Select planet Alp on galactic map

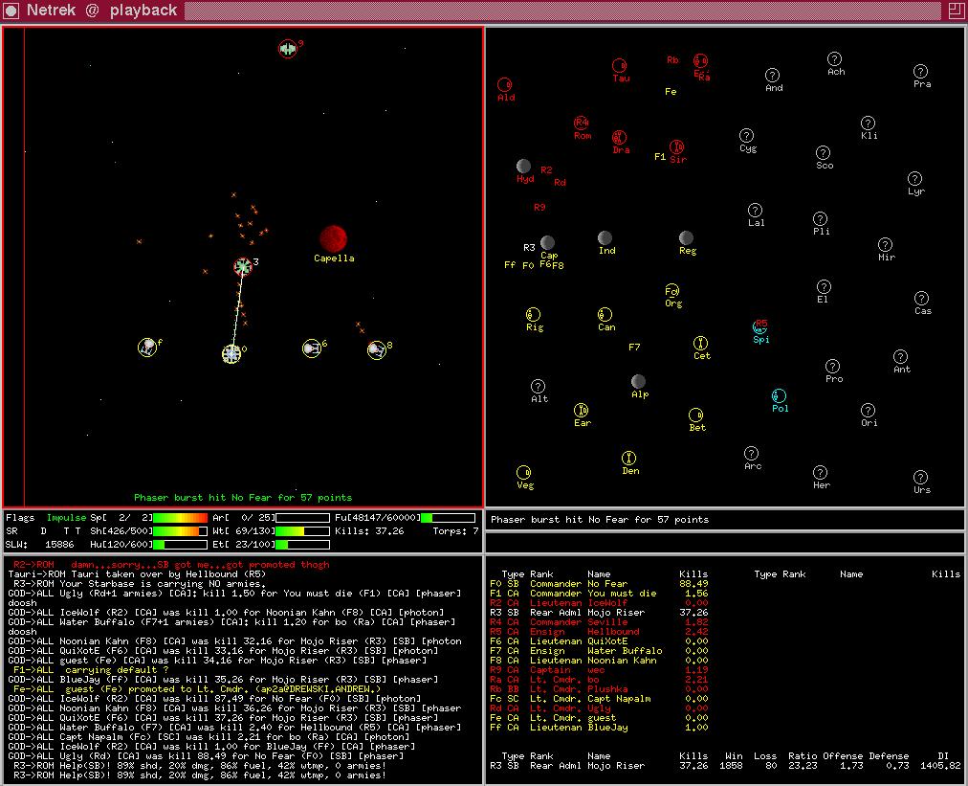tap(638, 381)
